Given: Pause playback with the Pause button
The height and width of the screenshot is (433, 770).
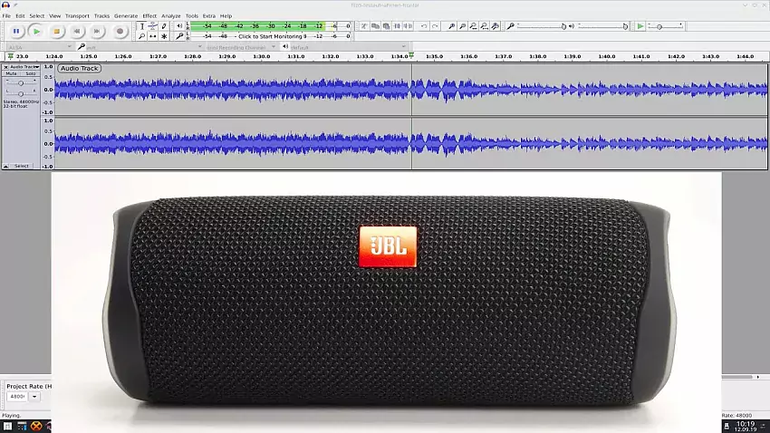Looking at the screenshot, I should click(16, 32).
